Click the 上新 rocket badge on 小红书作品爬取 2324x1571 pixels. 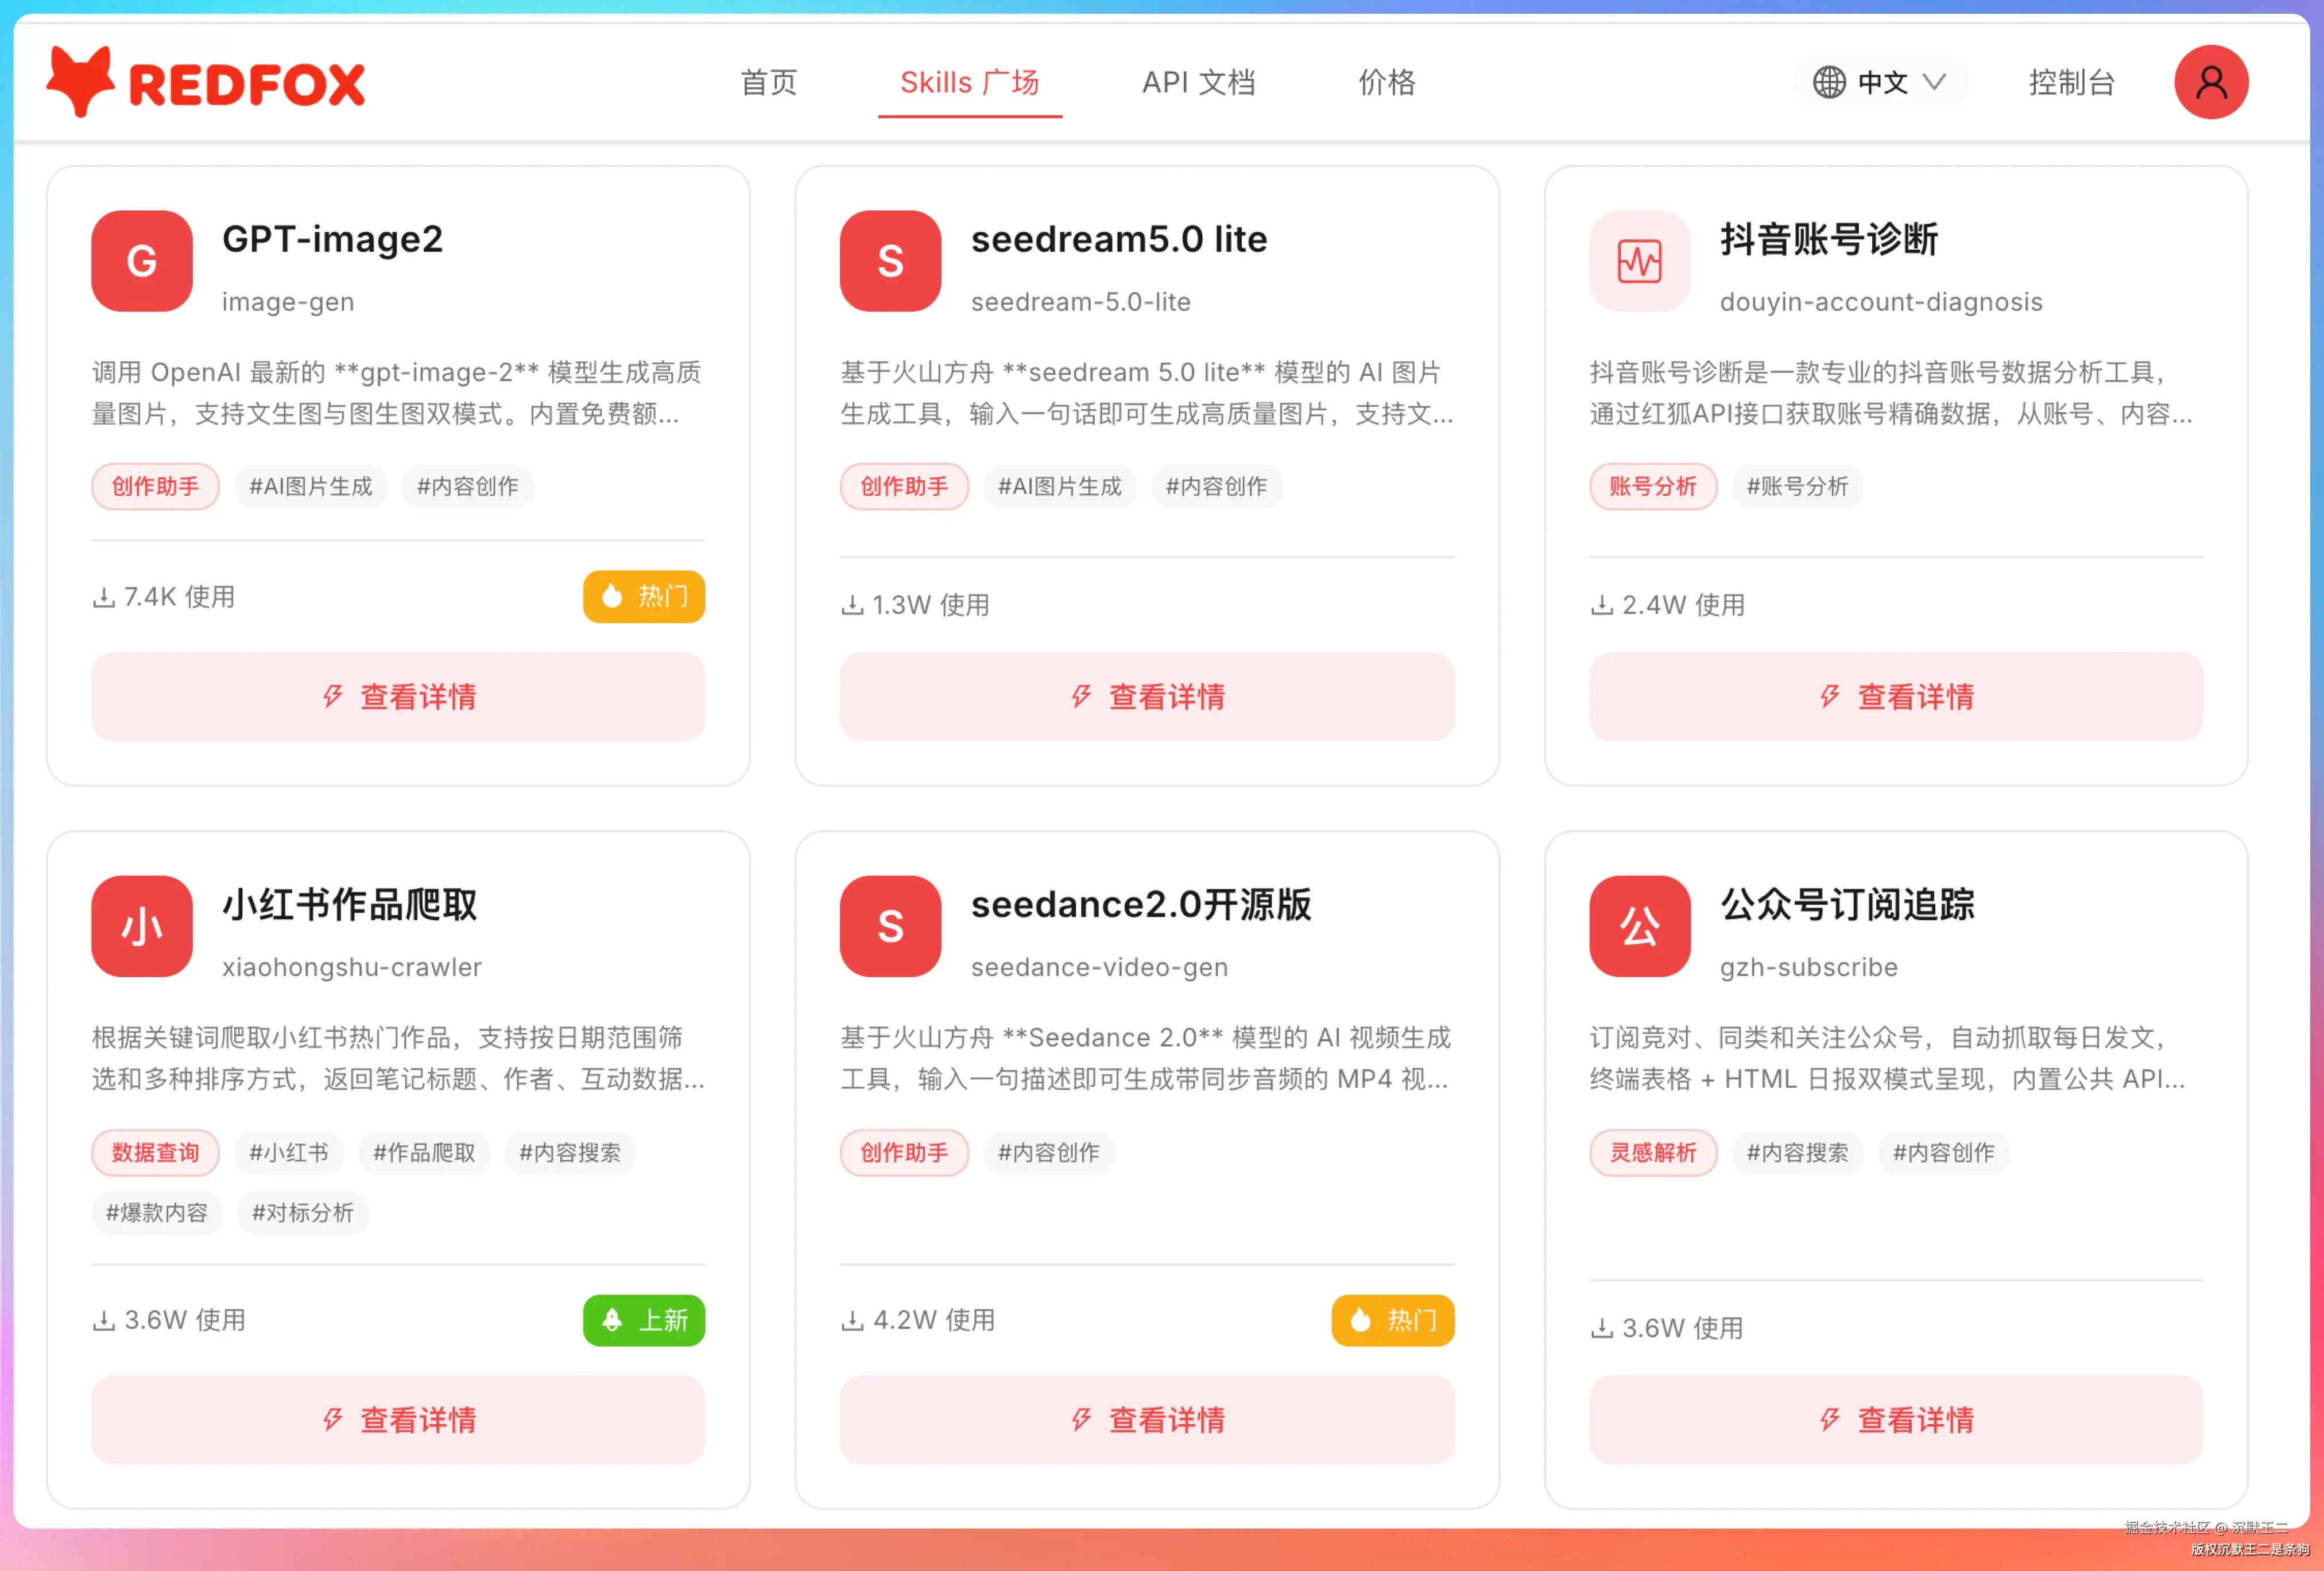tap(644, 1320)
